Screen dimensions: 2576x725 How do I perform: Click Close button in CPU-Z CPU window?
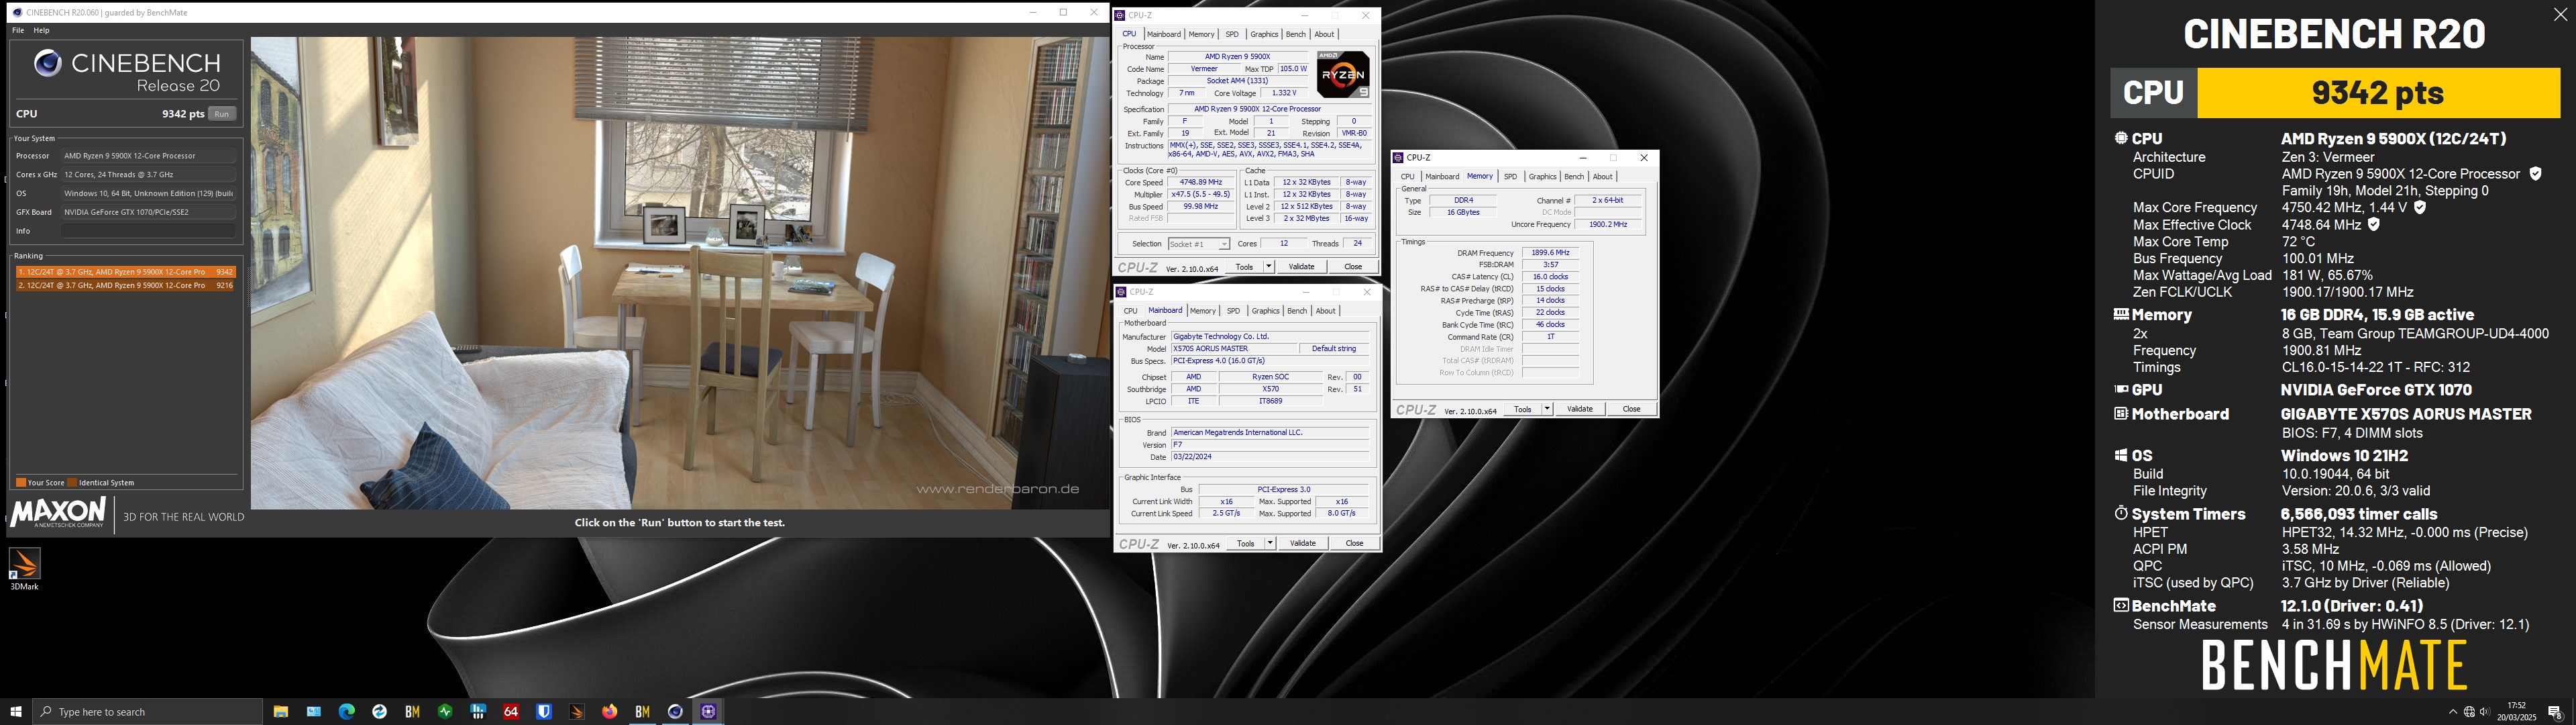coord(1353,267)
